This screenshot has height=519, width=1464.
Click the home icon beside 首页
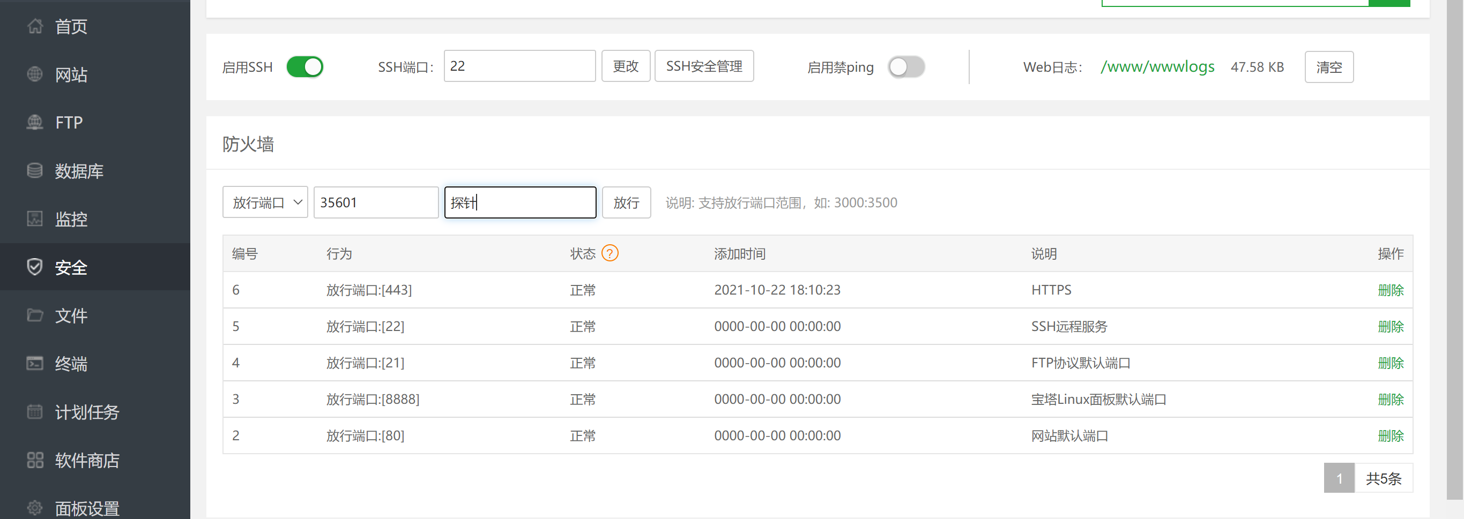35,26
